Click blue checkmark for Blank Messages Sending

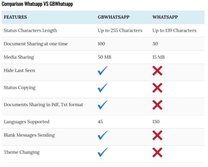tap(103, 135)
